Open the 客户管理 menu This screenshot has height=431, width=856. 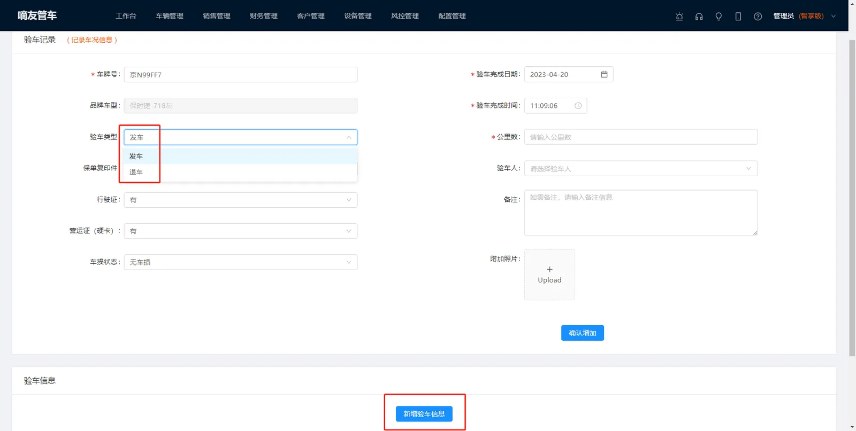coord(311,16)
